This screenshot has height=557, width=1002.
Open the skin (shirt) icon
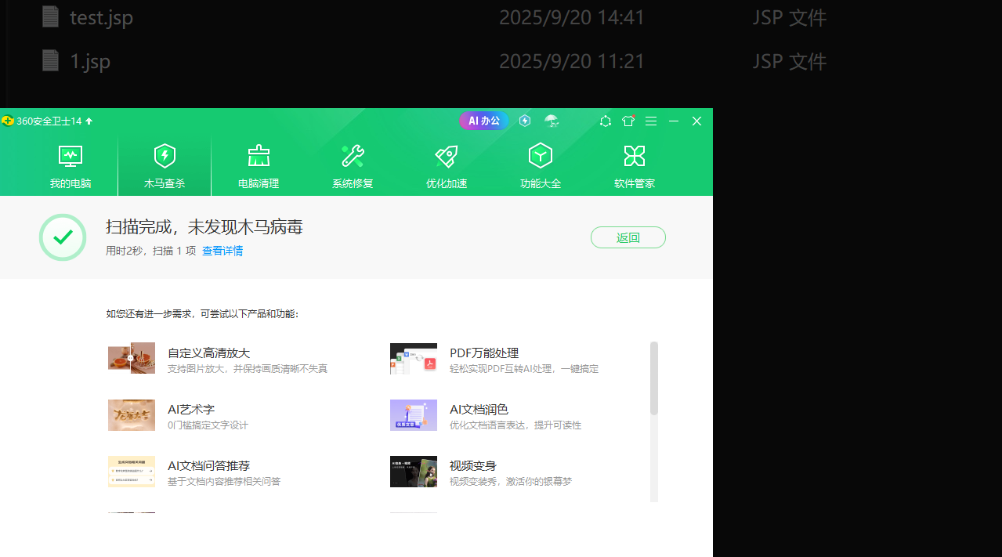(x=628, y=121)
